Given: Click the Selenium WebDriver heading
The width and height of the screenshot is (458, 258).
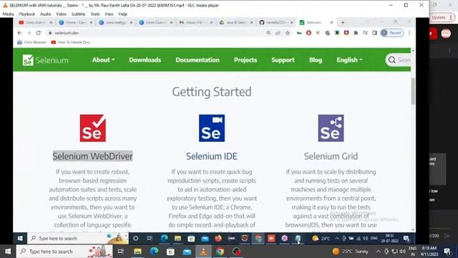Looking at the screenshot, I should pos(92,156).
